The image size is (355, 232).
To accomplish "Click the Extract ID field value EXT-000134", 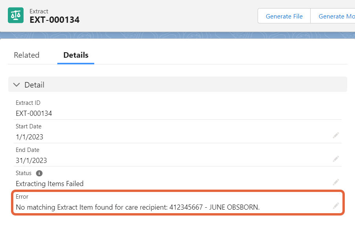I will [34, 113].
